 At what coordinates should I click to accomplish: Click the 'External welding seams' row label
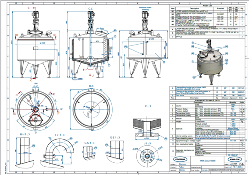click(184, 138)
